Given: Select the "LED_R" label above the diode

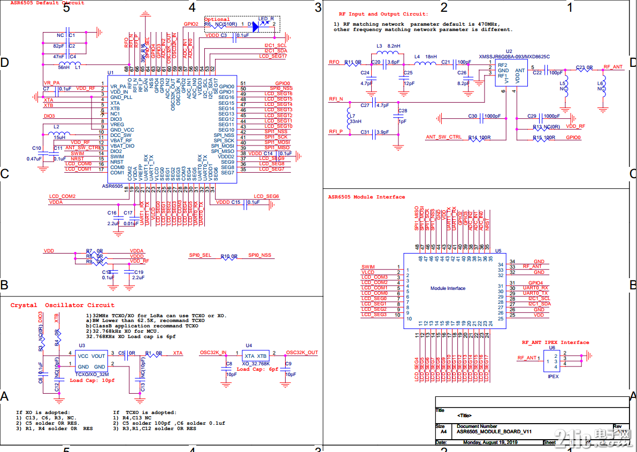Looking at the screenshot, I should (266, 19).
